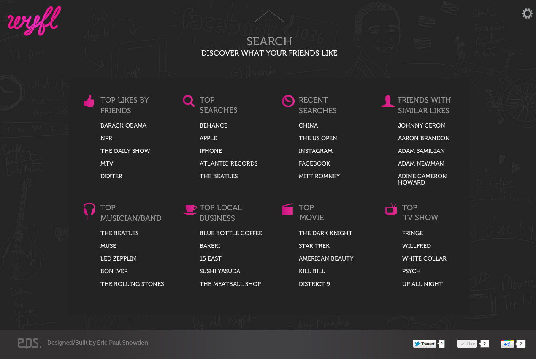Open Star Trek movie

coord(314,246)
